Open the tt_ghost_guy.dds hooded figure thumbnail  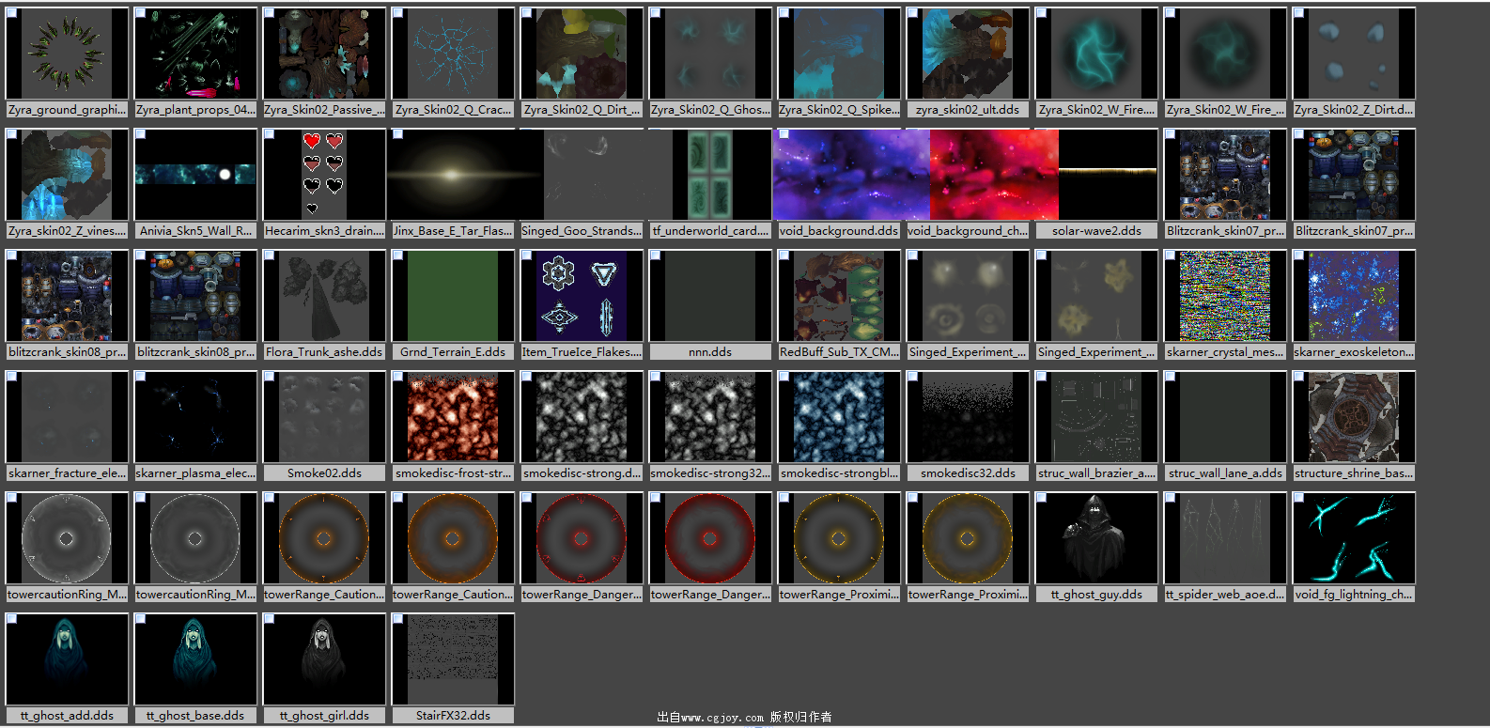click(x=1095, y=538)
